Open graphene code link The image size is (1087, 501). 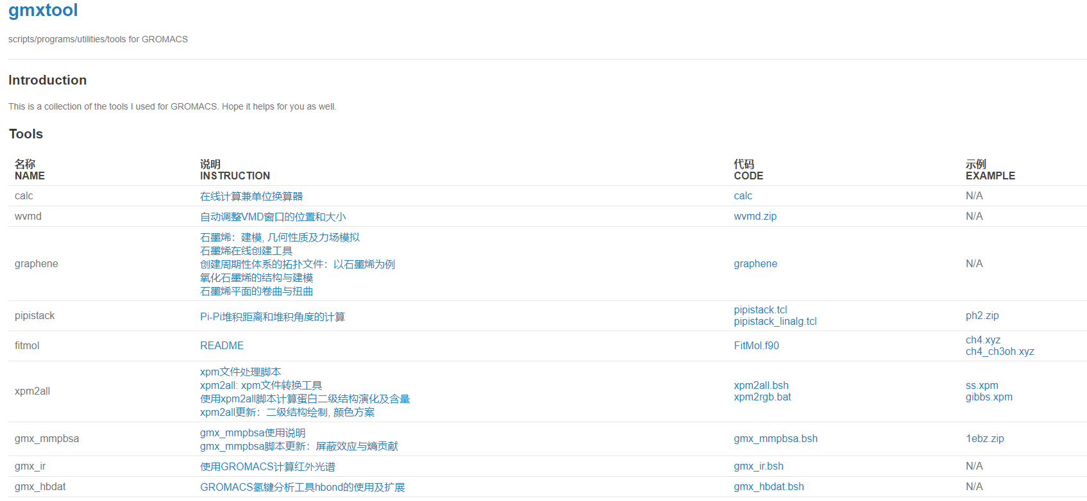(x=755, y=264)
